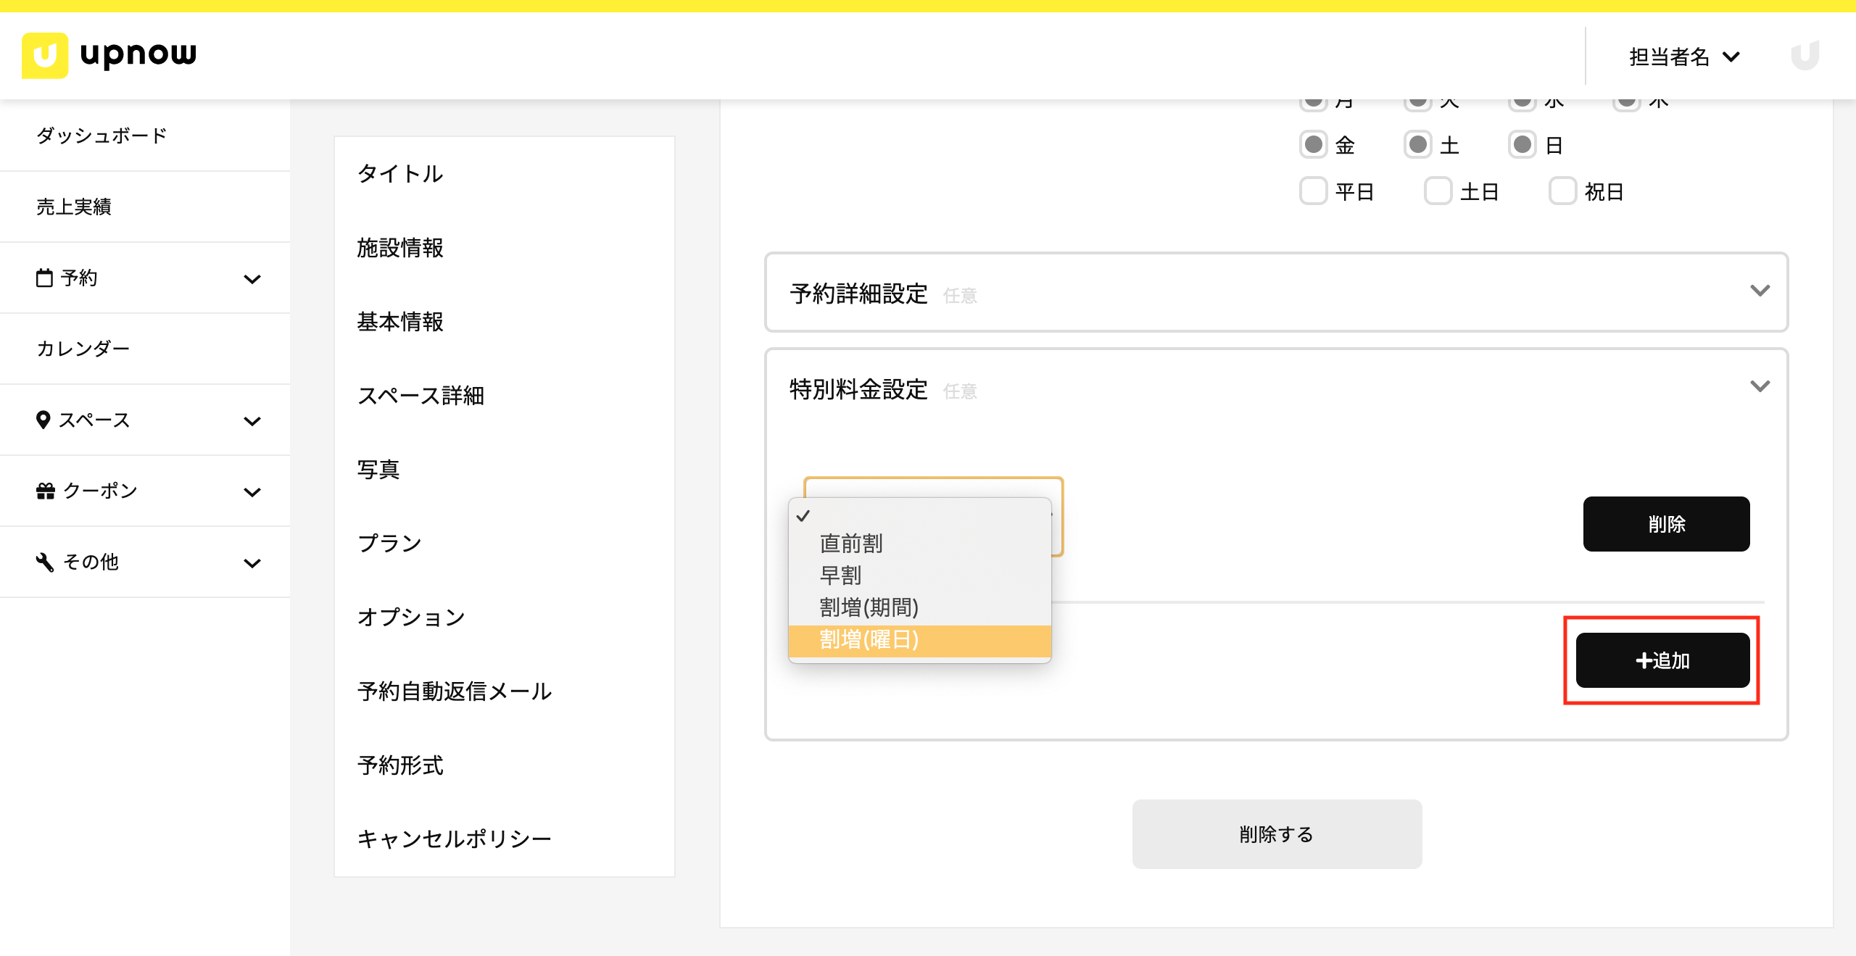The width and height of the screenshot is (1856, 956).
Task: Choose 割増(期間) from the dropdown list
Action: [x=920, y=607]
